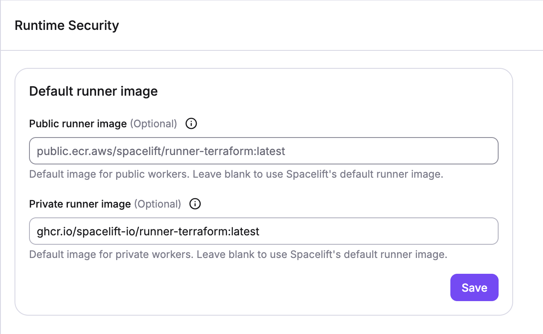Click '(Optional)' next to Public runner image
The image size is (543, 334).
153,124
